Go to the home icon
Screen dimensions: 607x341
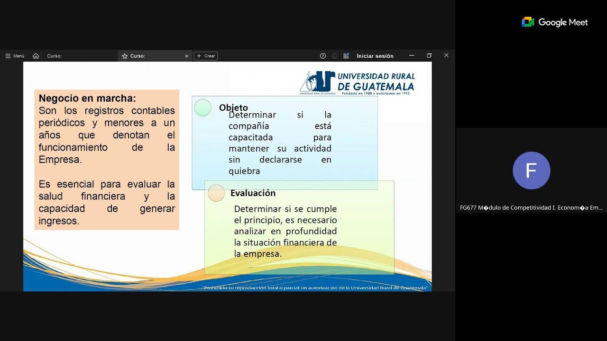coord(36,56)
